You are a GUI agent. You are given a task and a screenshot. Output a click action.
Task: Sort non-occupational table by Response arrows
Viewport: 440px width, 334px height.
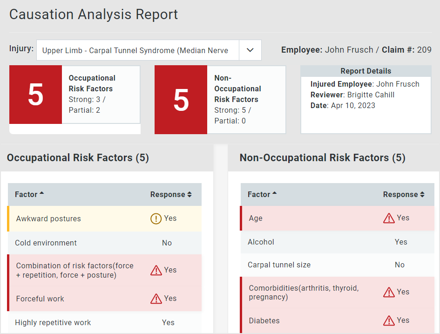point(422,195)
